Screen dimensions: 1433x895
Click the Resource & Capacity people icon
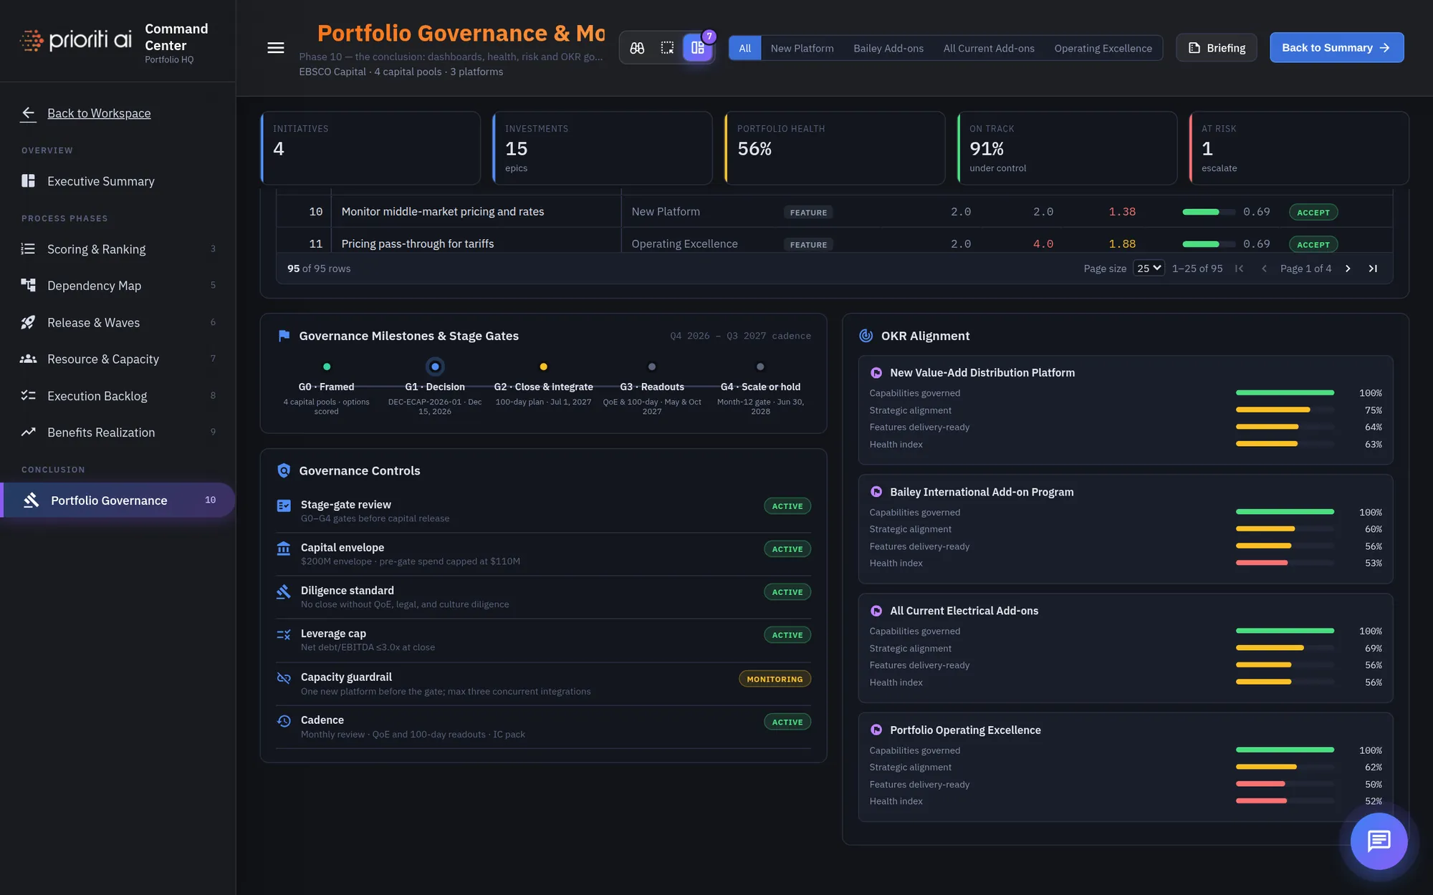(x=29, y=359)
